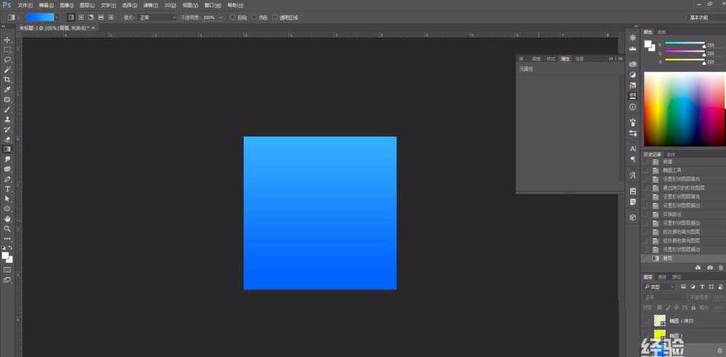Select the 椭圆 1 拷贝 layer thumbnail
The image size is (726, 357).
(x=659, y=319)
